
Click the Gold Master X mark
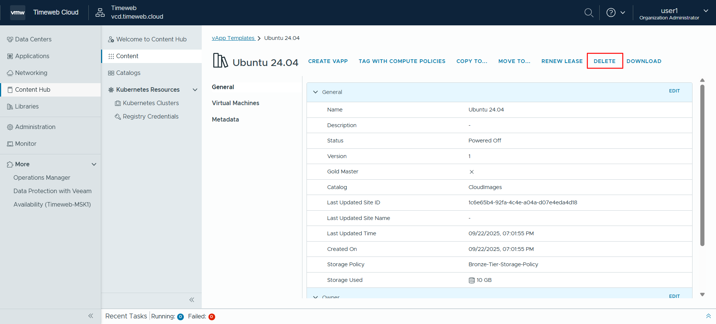472,172
